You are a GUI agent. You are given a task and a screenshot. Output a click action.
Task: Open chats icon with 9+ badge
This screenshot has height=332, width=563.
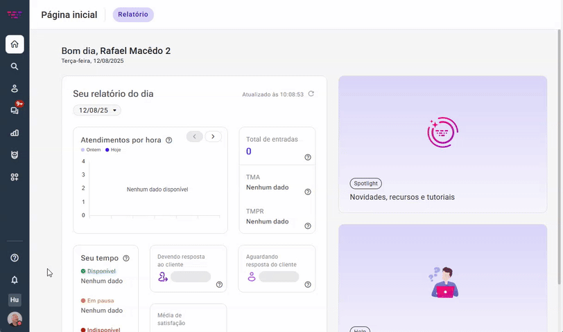15,111
